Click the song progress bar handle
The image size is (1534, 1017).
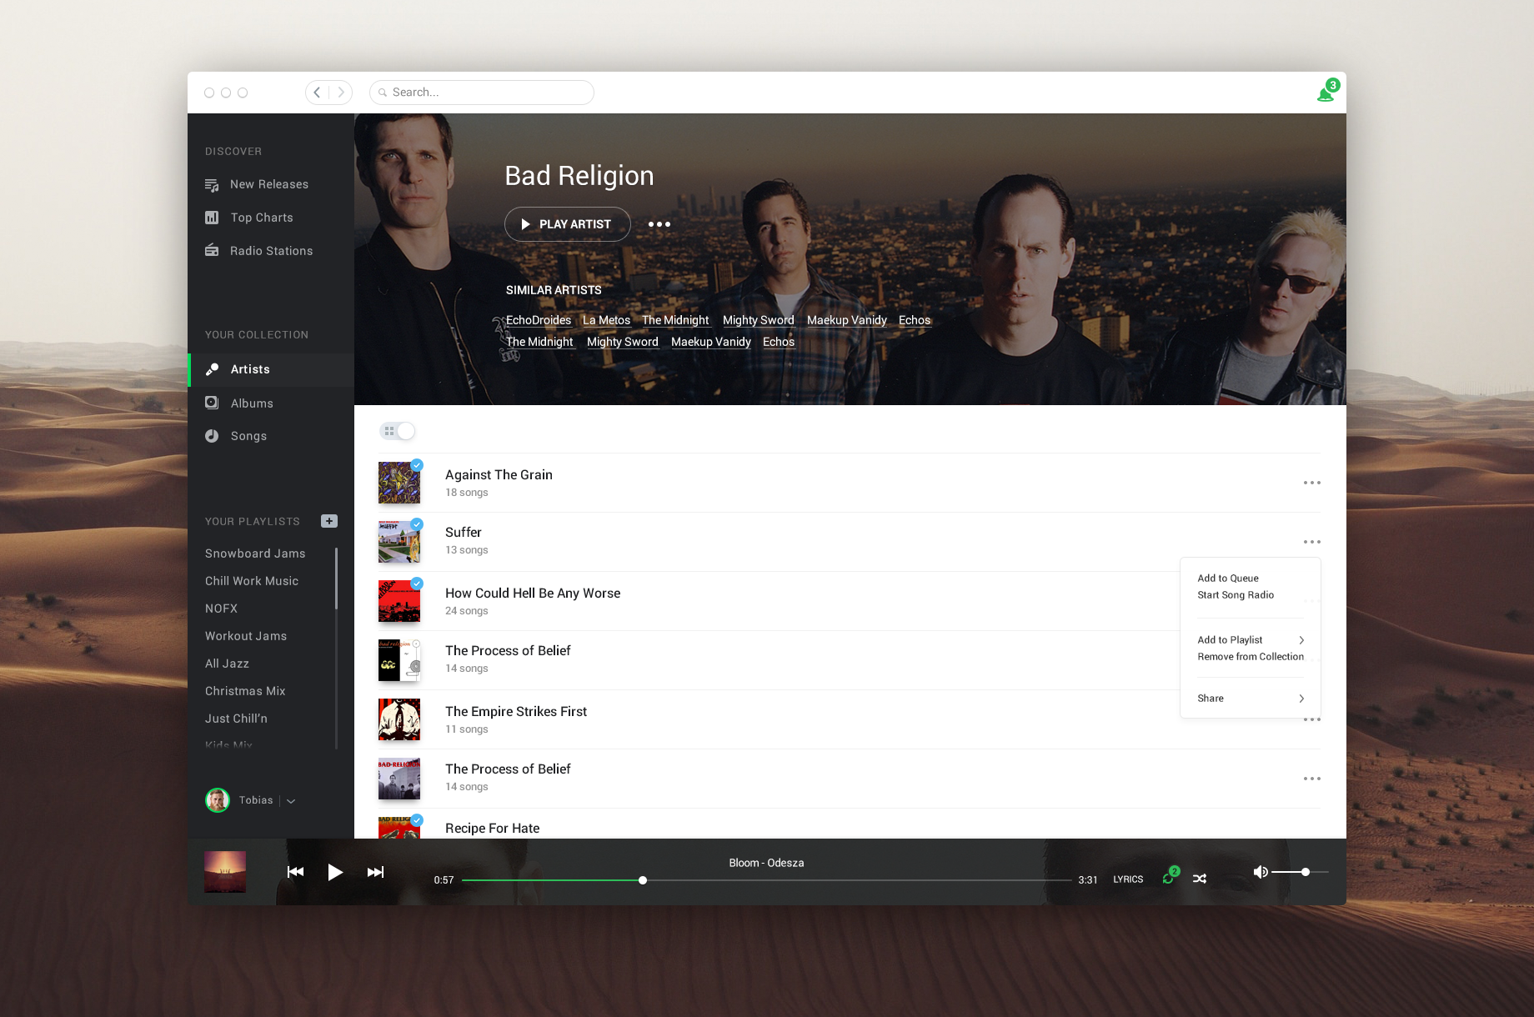click(643, 880)
